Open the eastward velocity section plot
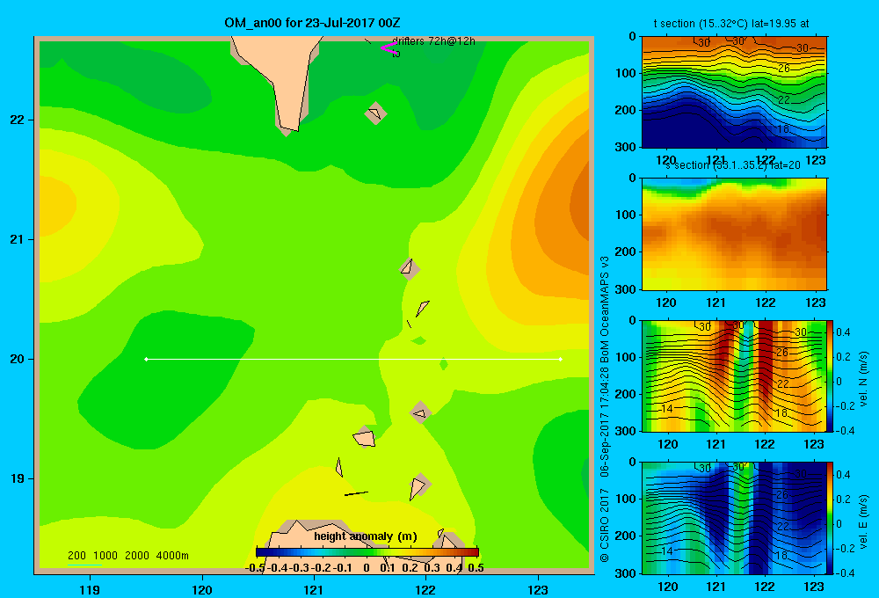879x598 pixels. pos(734,518)
